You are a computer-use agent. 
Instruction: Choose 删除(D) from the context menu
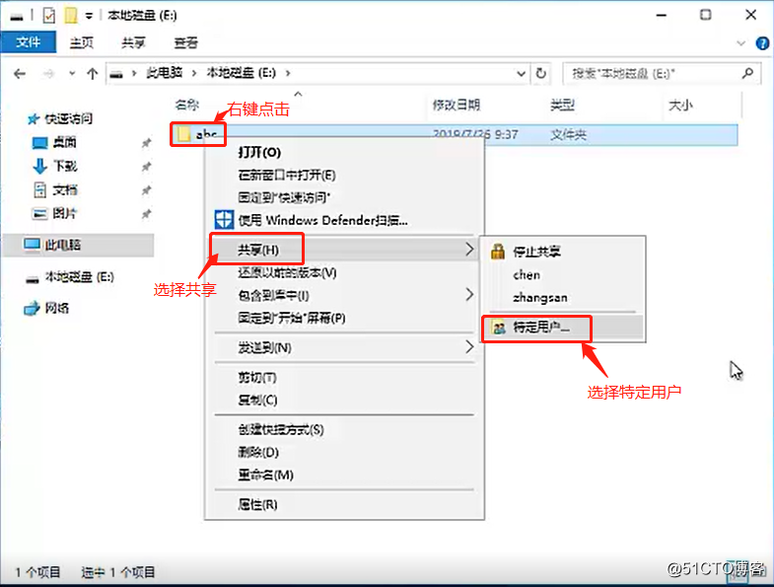click(258, 452)
